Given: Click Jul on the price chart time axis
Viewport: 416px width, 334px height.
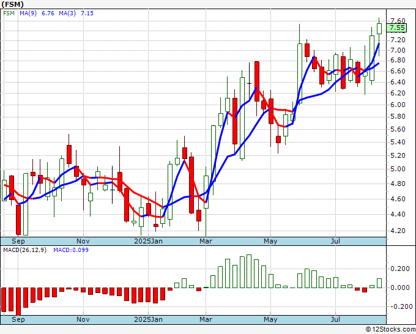Looking at the screenshot, I should point(335,241).
